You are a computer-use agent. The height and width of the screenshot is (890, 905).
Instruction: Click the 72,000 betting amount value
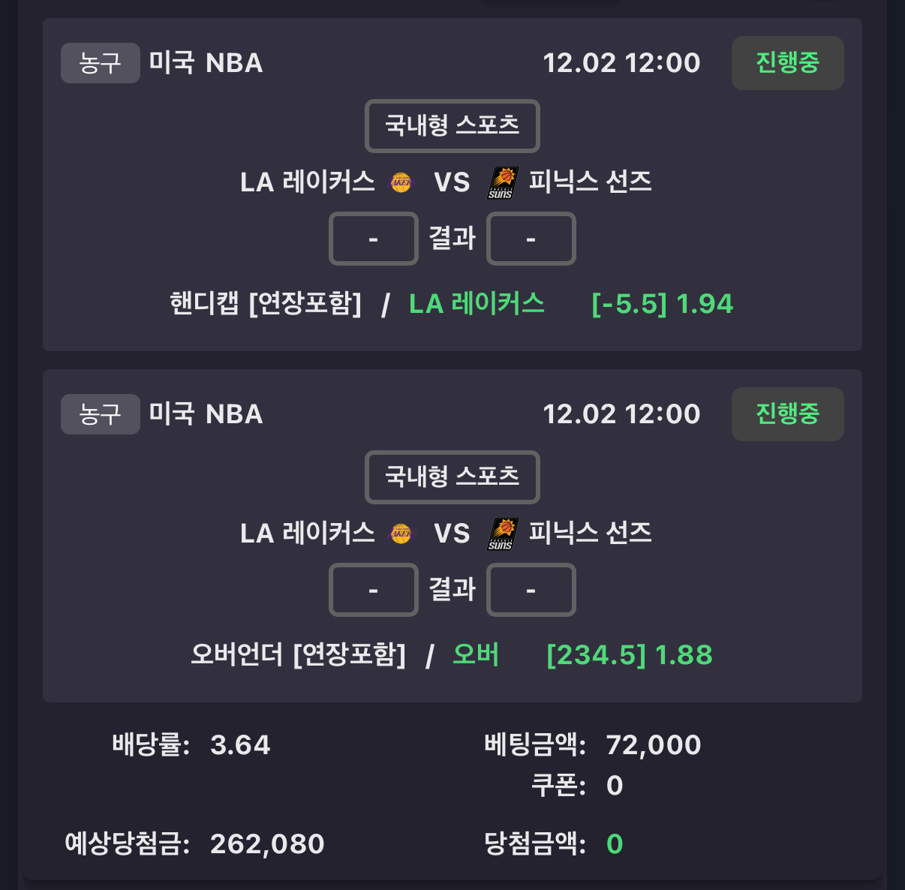pyautogui.click(x=653, y=745)
